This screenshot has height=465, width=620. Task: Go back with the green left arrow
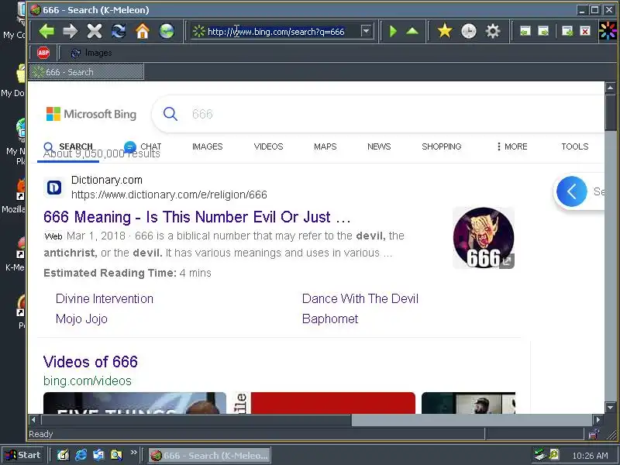46,31
